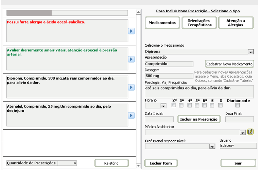
Task: Choose the Atenção a Alergias type
Action: pyautogui.click(x=236, y=23)
